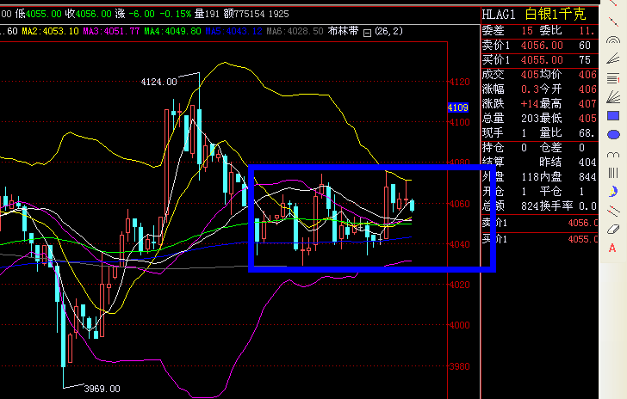Select the trend line drawing tool

(613, 21)
